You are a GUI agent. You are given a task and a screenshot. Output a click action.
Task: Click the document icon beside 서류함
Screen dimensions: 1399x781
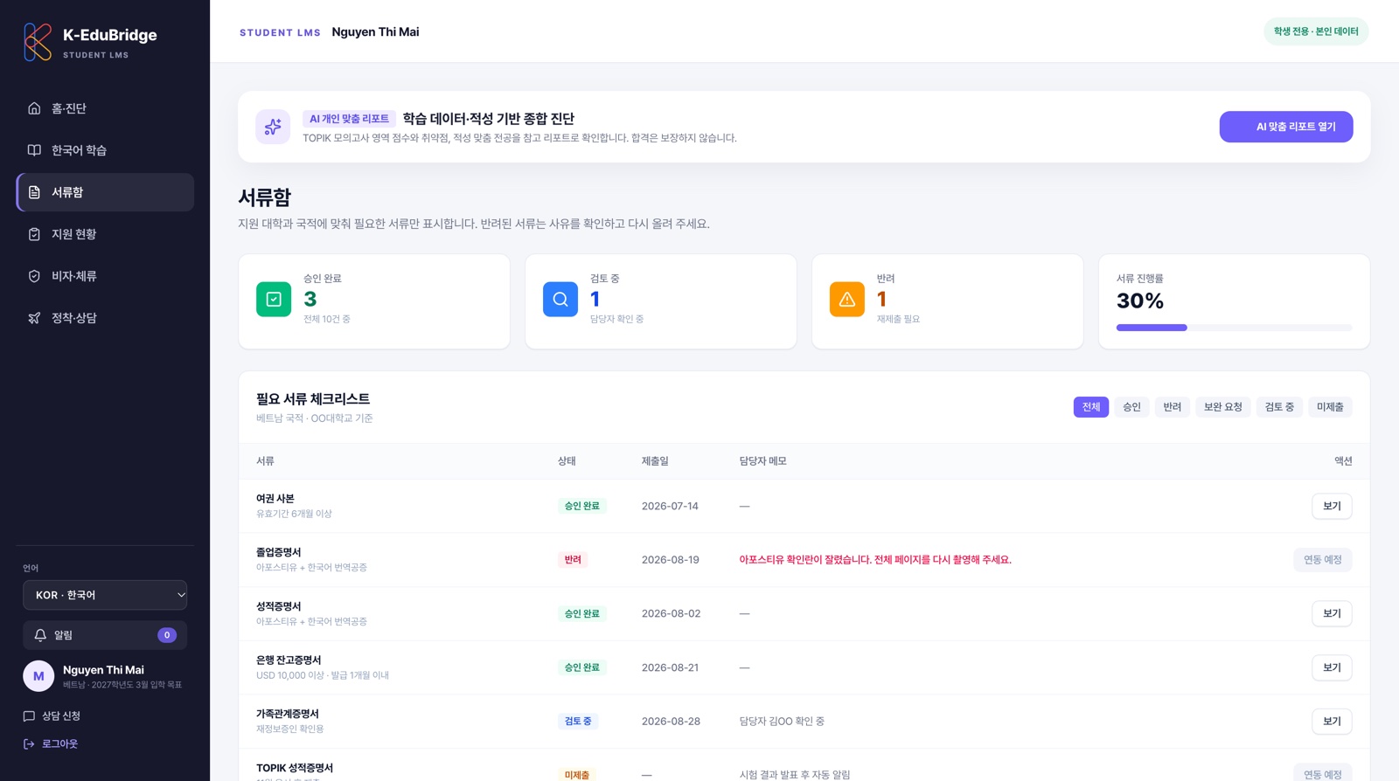point(34,192)
